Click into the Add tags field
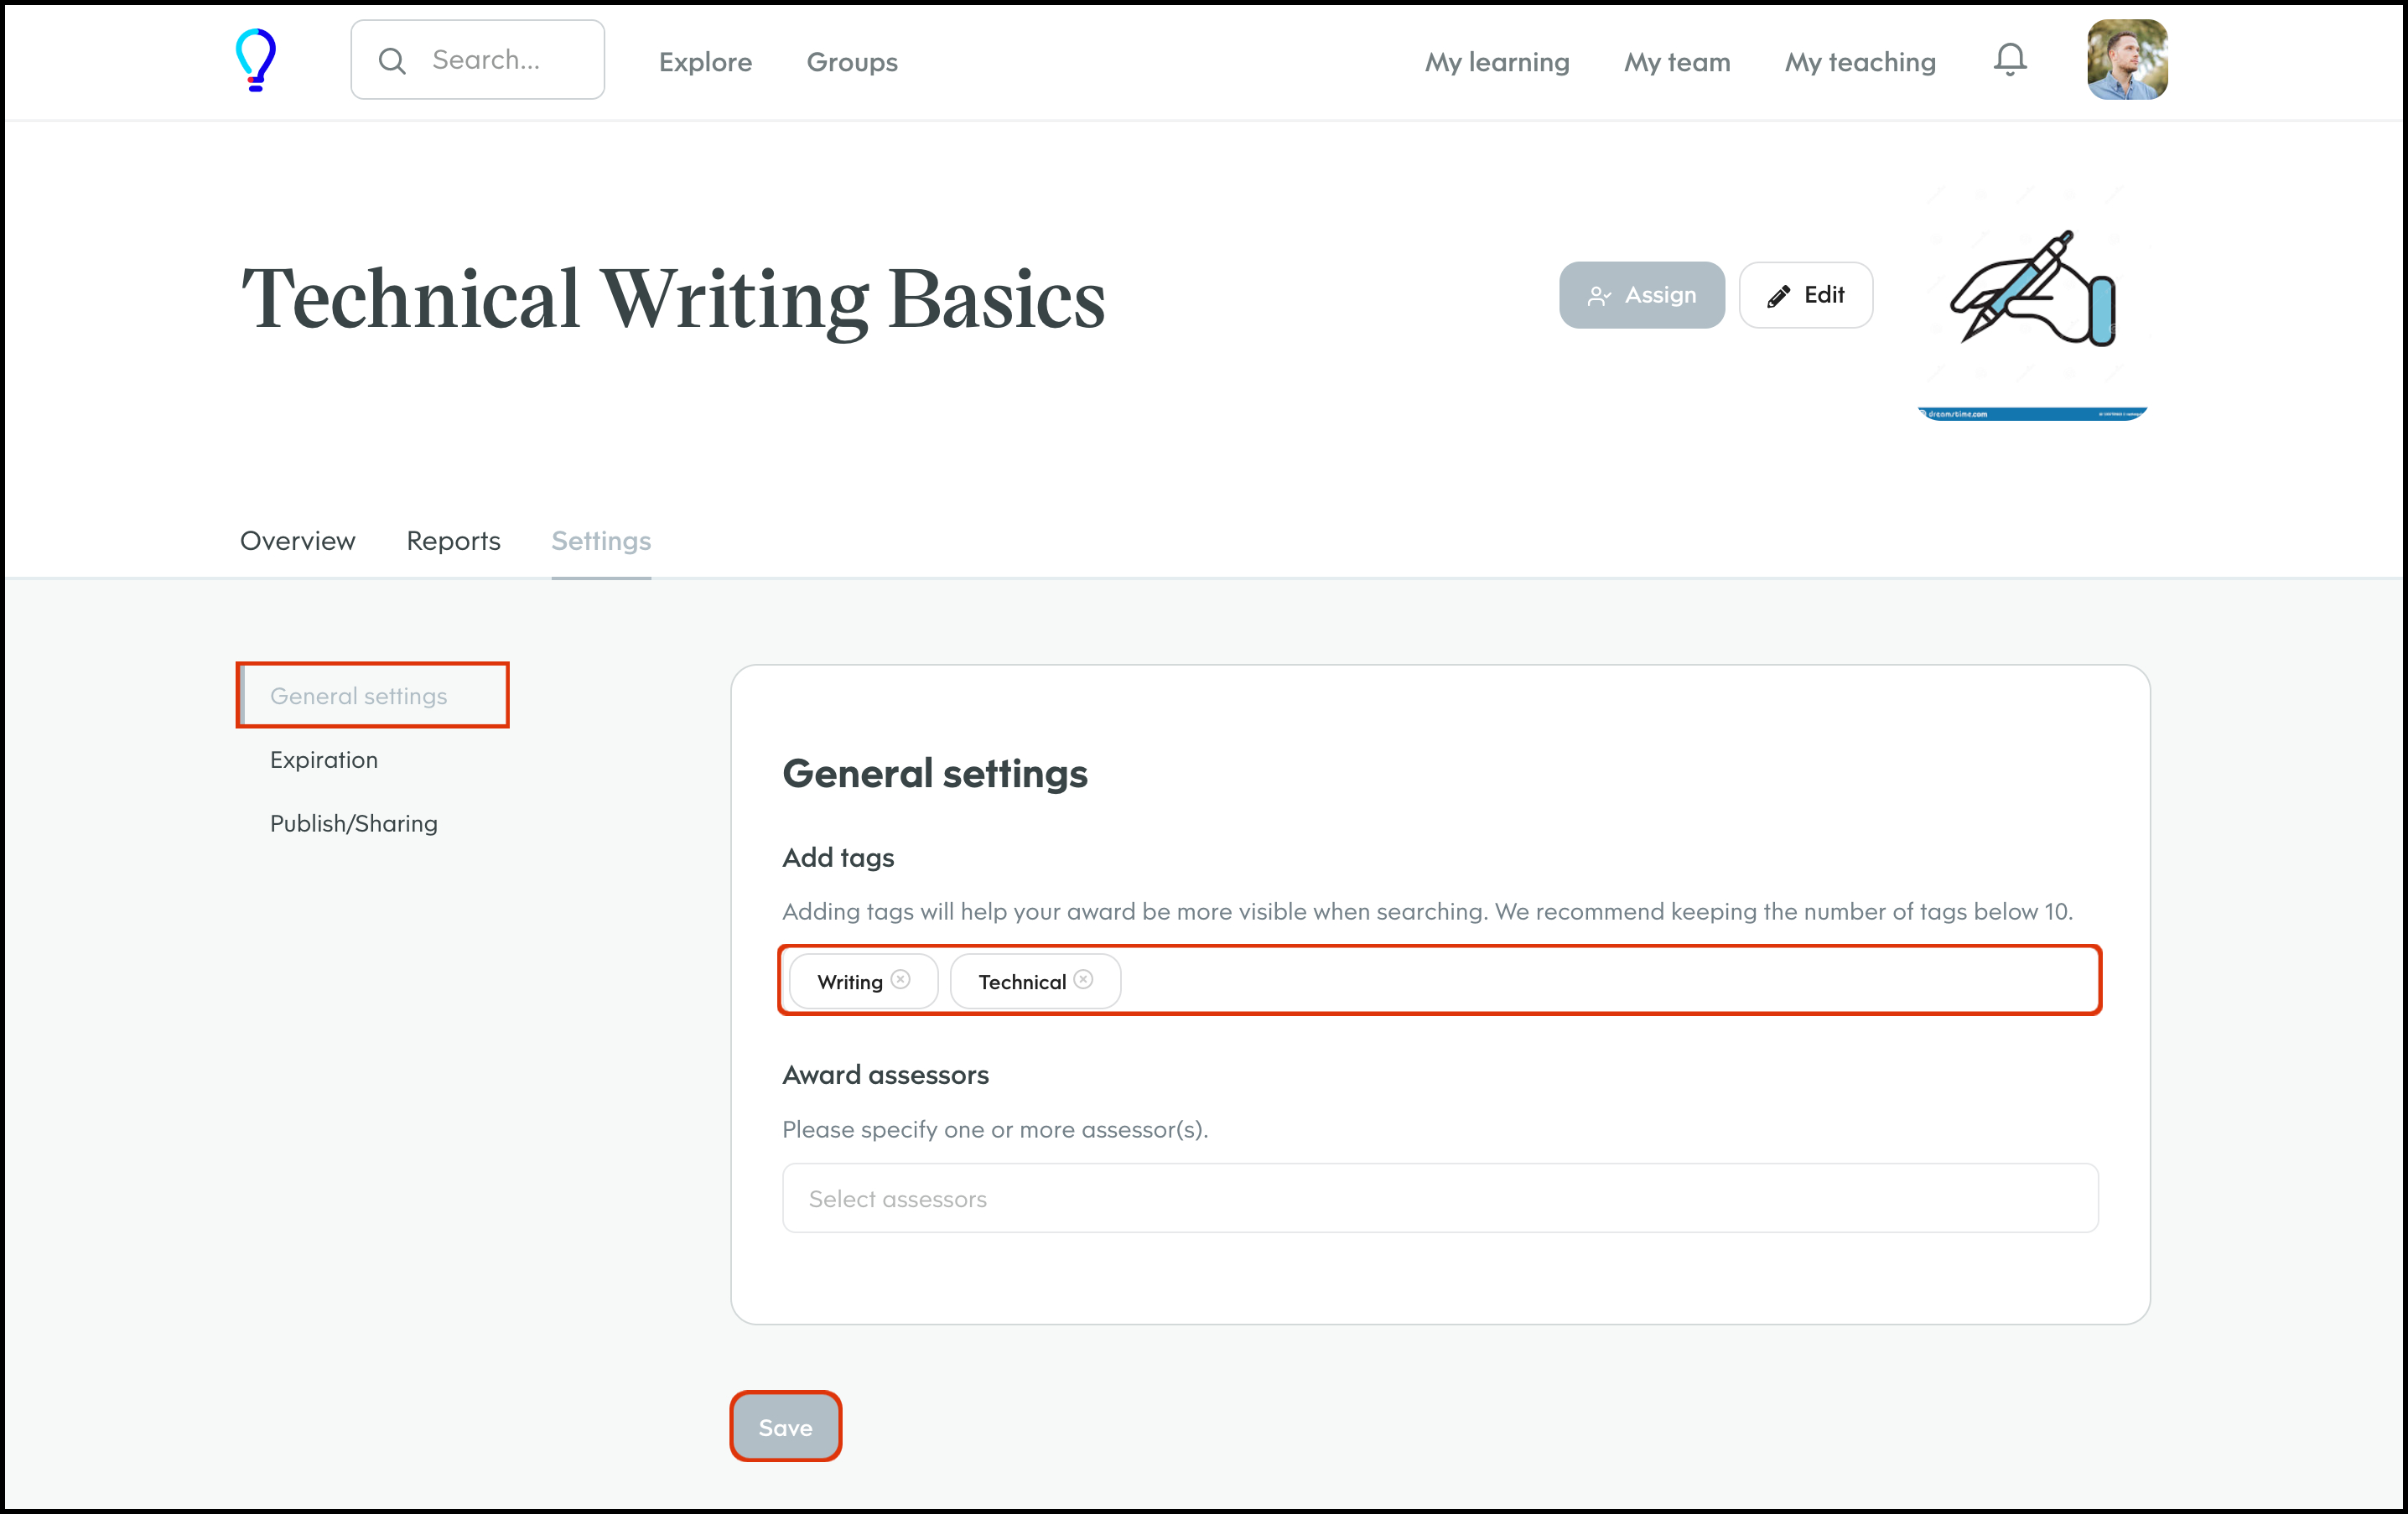 [x=1600, y=981]
